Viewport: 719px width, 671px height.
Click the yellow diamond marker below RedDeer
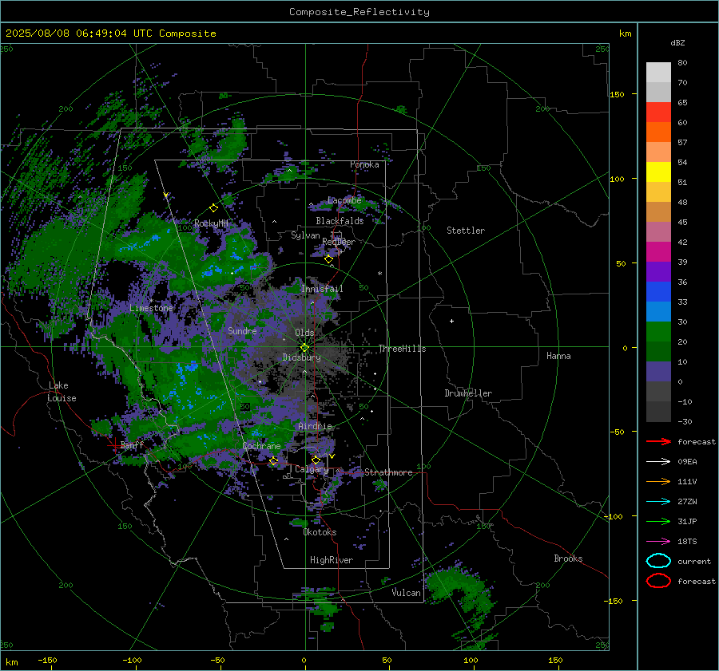click(x=328, y=259)
